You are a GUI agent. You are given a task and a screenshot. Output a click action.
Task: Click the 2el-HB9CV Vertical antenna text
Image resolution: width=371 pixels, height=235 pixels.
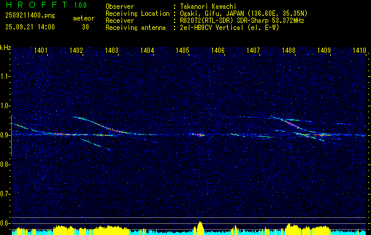click(x=230, y=28)
